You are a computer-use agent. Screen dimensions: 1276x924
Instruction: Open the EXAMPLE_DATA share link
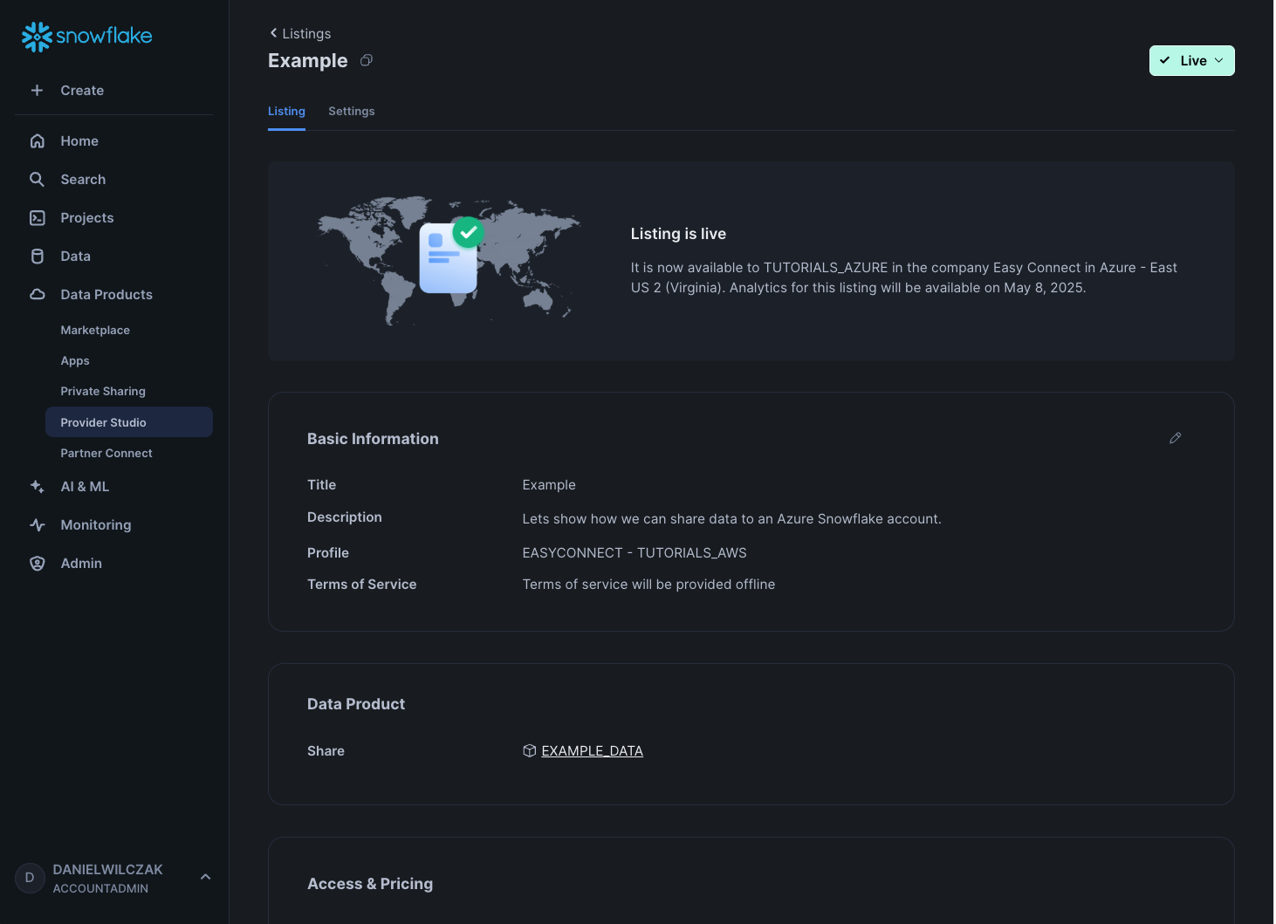coord(592,751)
